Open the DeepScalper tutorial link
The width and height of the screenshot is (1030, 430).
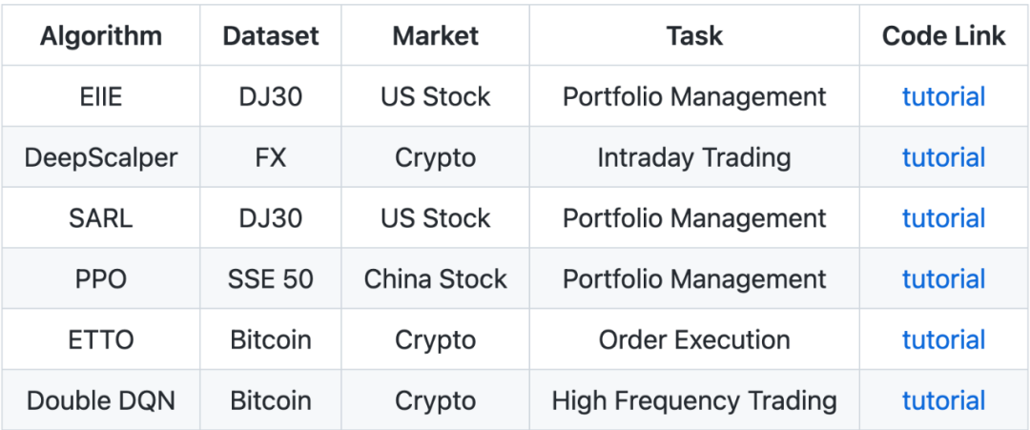[943, 157]
